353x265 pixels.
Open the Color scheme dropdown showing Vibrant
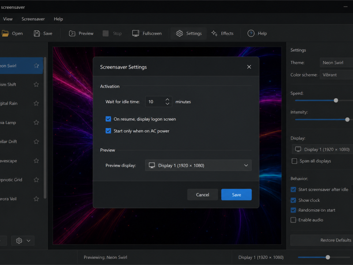(x=336, y=75)
